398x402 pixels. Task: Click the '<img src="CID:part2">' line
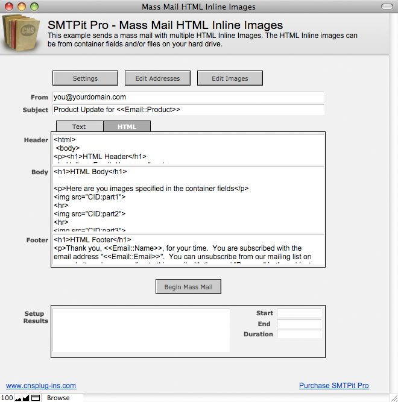pyautogui.click(x=90, y=214)
